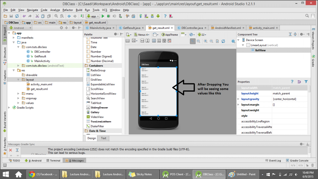Open the VCS menu
The image size is (318, 179).
(104, 10)
